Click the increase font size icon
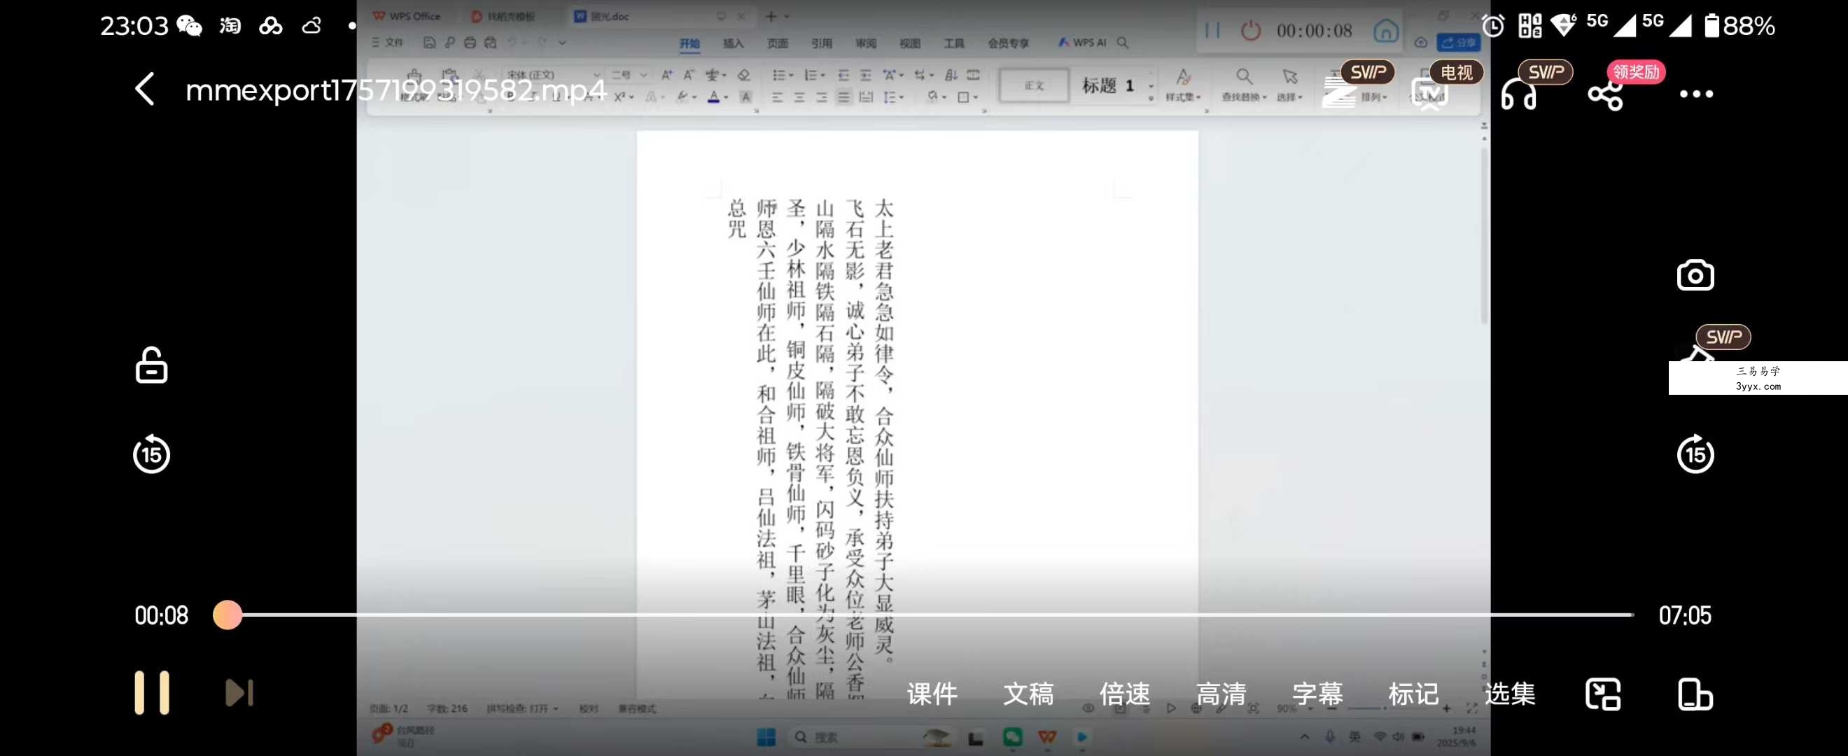 (x=666, y=75)
